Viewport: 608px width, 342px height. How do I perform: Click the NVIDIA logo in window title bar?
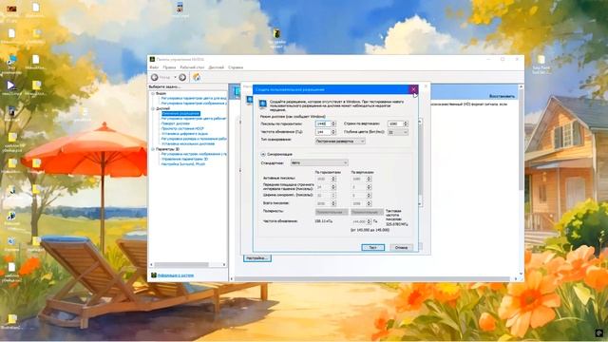152,59
